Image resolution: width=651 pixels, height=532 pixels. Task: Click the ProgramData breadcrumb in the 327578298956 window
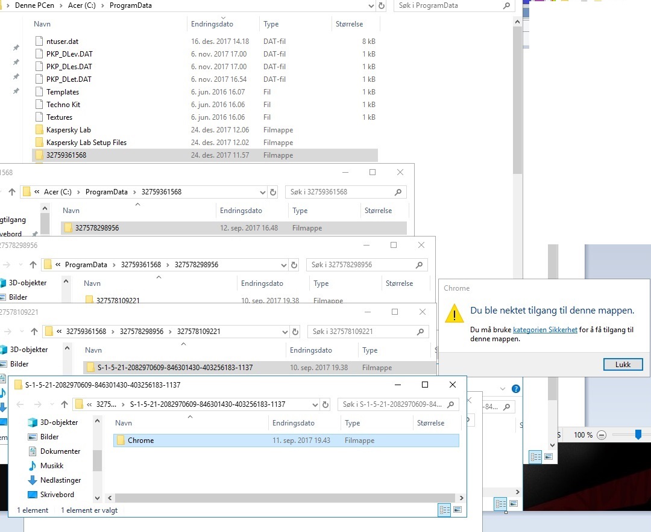(86, 265)
